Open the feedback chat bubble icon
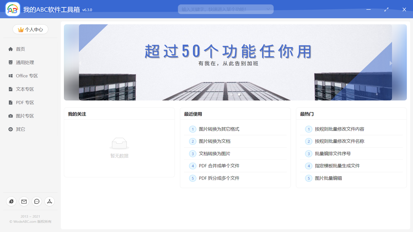Image resolution: width=413 pixels, height=232 pixels. click(37, 201)
